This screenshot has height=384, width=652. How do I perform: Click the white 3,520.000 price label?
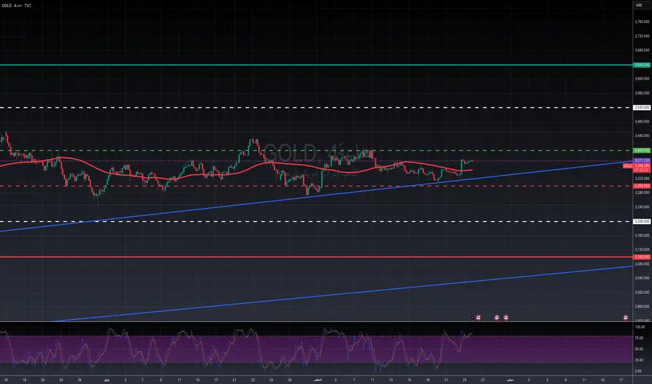(x=642, y=108)
